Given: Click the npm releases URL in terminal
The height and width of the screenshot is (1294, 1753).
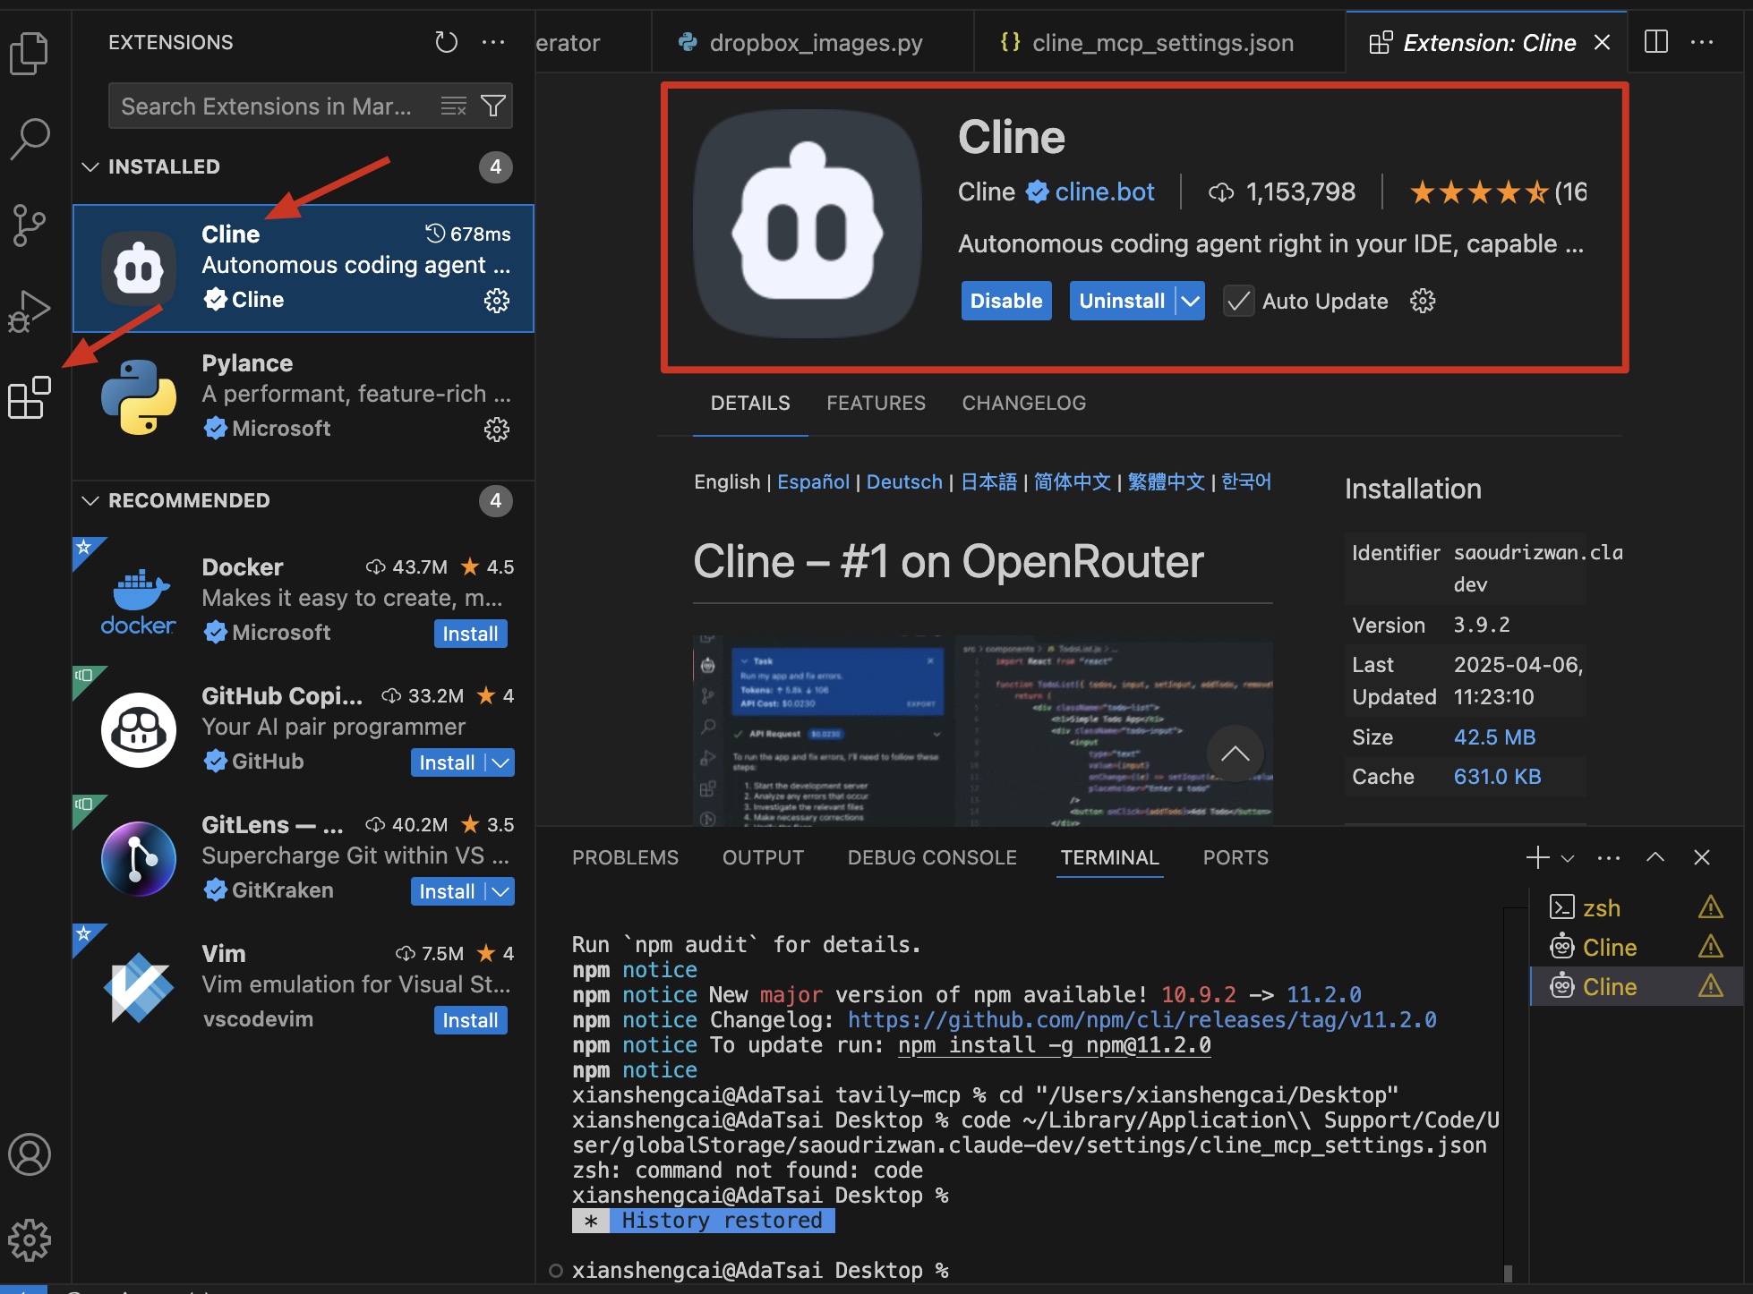Looking at the screenshot, I should pyautogui.click(x=1142, y=1020).
